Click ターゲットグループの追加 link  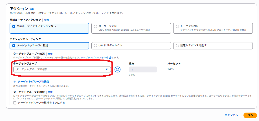(34, 81)
